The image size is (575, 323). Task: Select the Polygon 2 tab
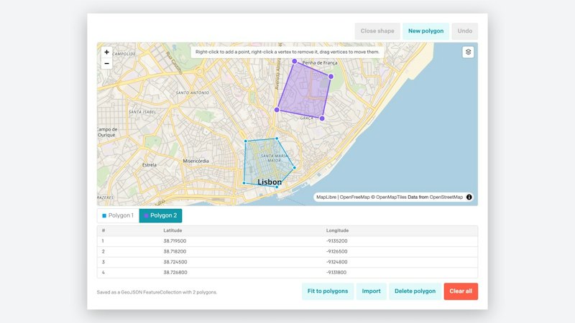coord(160,215)
